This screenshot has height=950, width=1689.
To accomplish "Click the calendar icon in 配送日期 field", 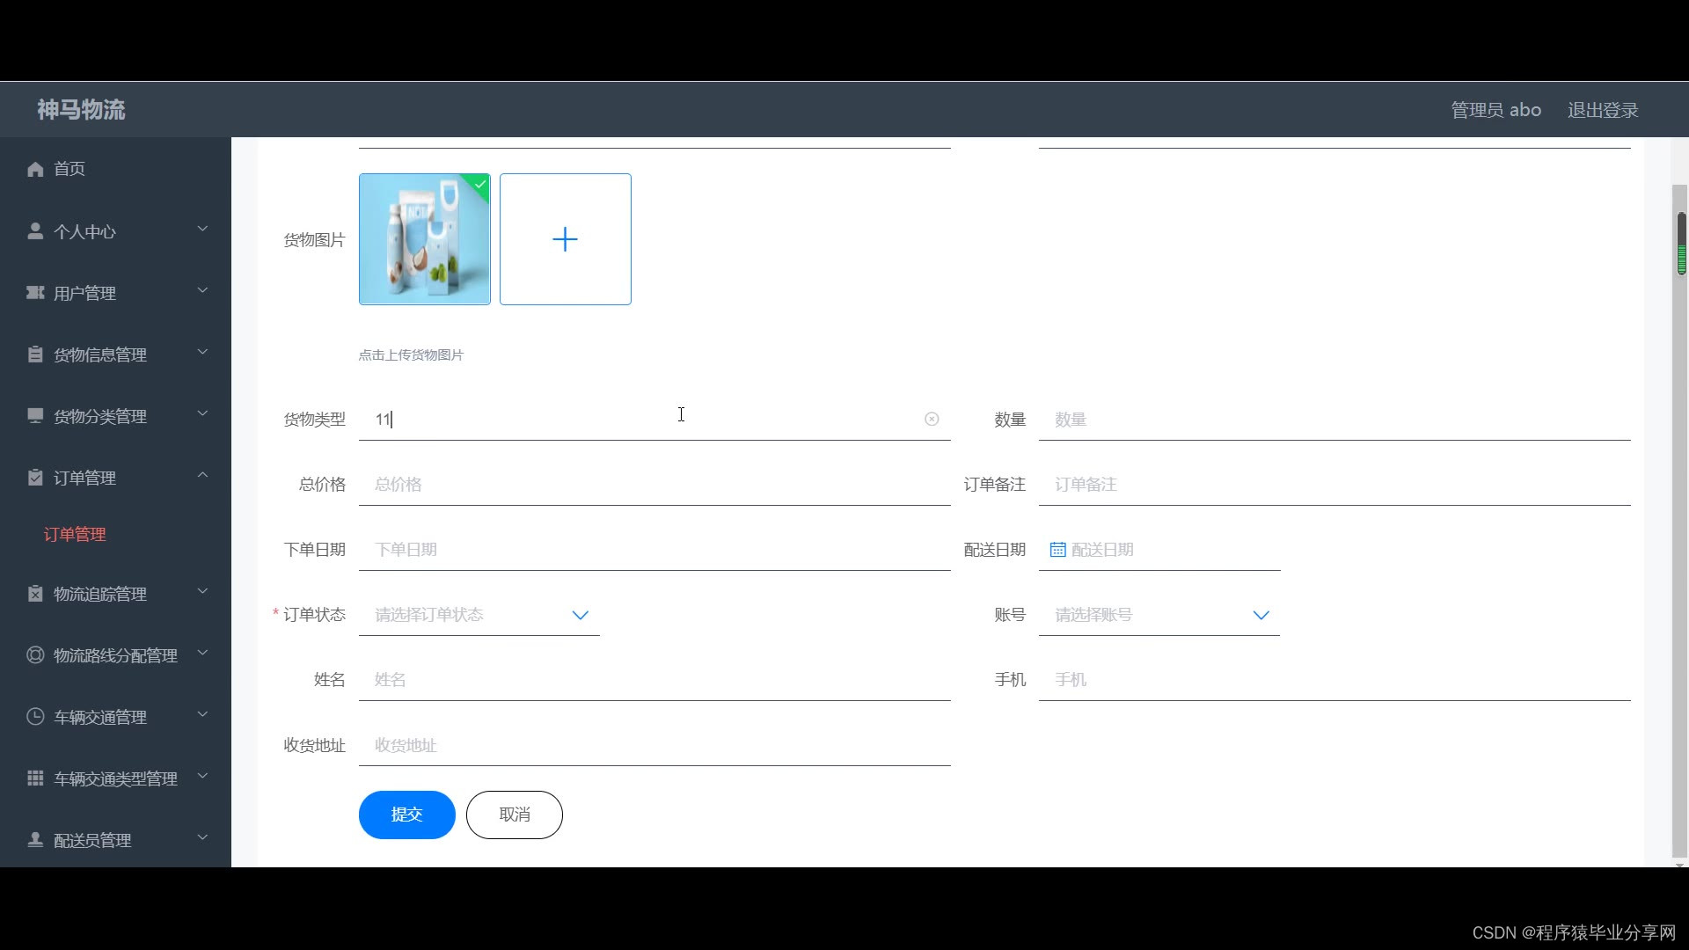I will tap(1057, 550).
